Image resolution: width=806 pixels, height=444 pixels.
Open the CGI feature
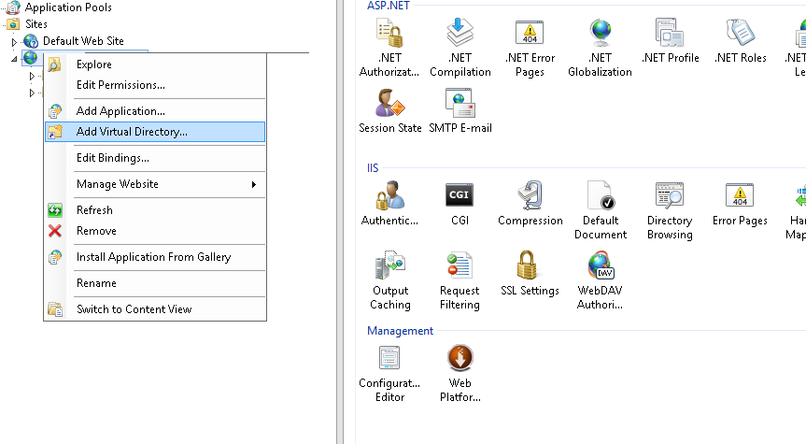[x=460, y=203]
